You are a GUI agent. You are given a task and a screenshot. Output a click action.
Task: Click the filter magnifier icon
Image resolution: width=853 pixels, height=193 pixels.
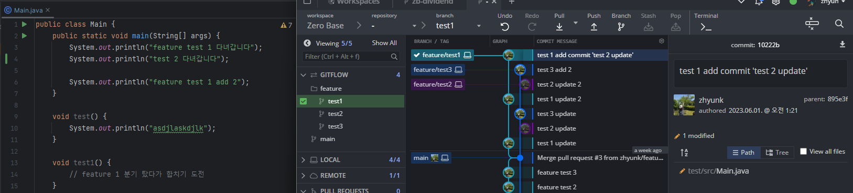pos(394,57)
